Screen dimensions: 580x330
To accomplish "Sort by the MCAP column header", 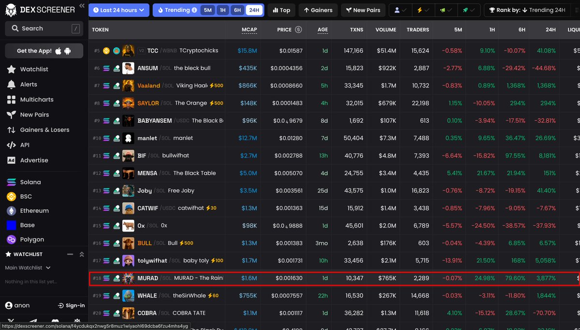I will (x=249, y=29).
